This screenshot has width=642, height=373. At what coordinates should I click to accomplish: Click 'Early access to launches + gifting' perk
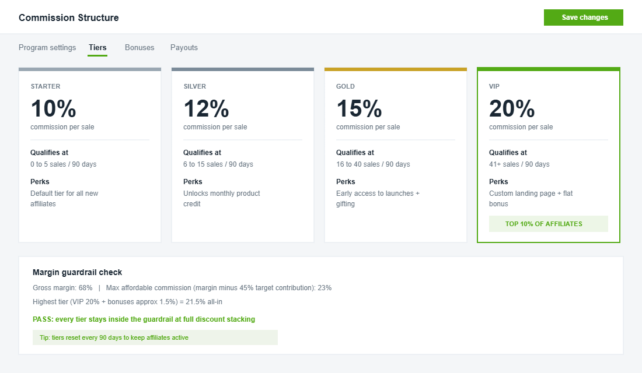pos(378,198)
